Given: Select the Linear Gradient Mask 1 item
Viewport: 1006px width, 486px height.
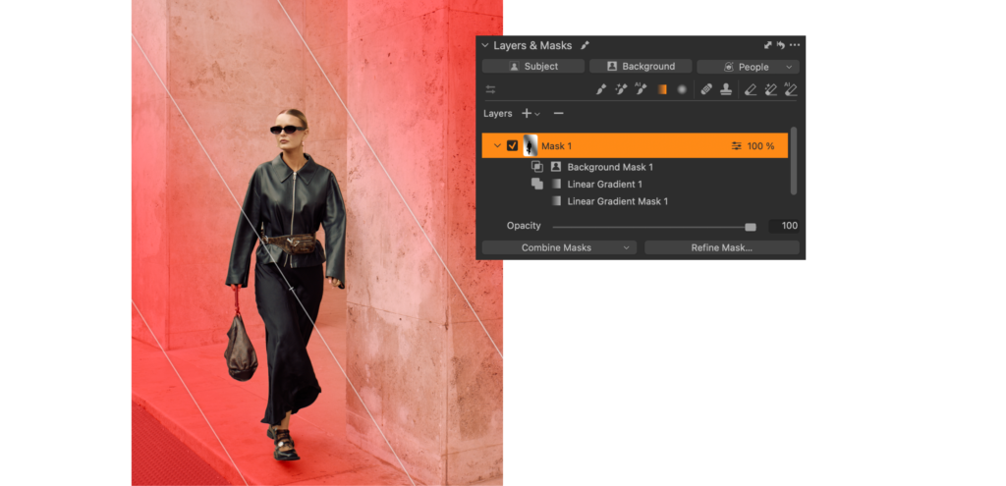Looking at the screenshot, I should pyautogui.click(x=617, y=201).
